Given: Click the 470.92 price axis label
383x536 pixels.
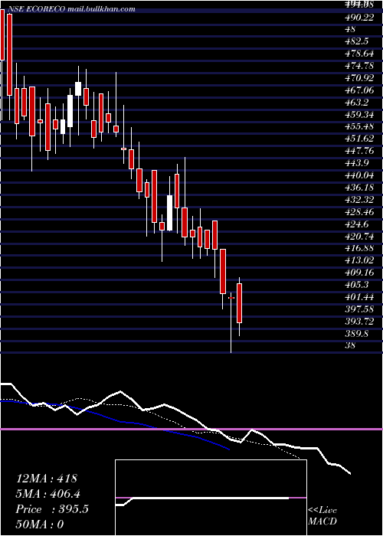Looking at the screenshot, I should point(359,77).
